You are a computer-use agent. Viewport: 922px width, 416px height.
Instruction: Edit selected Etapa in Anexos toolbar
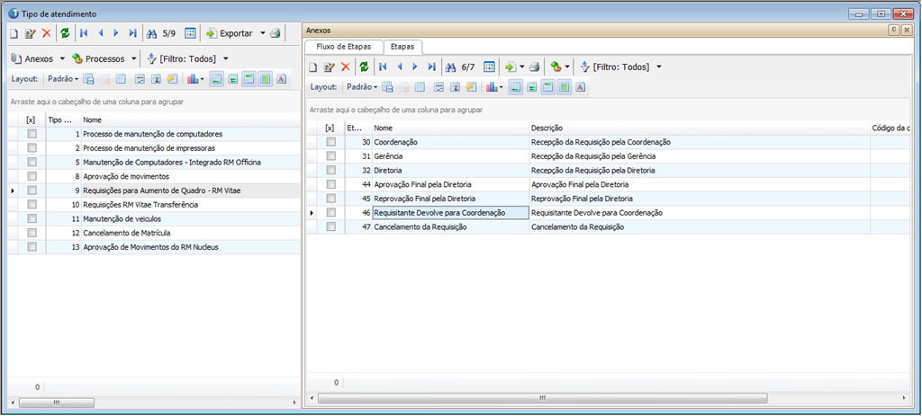[330, 66]
